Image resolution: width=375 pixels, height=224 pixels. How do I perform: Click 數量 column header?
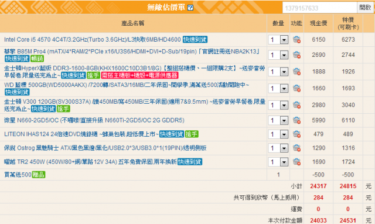coord(278,23)
